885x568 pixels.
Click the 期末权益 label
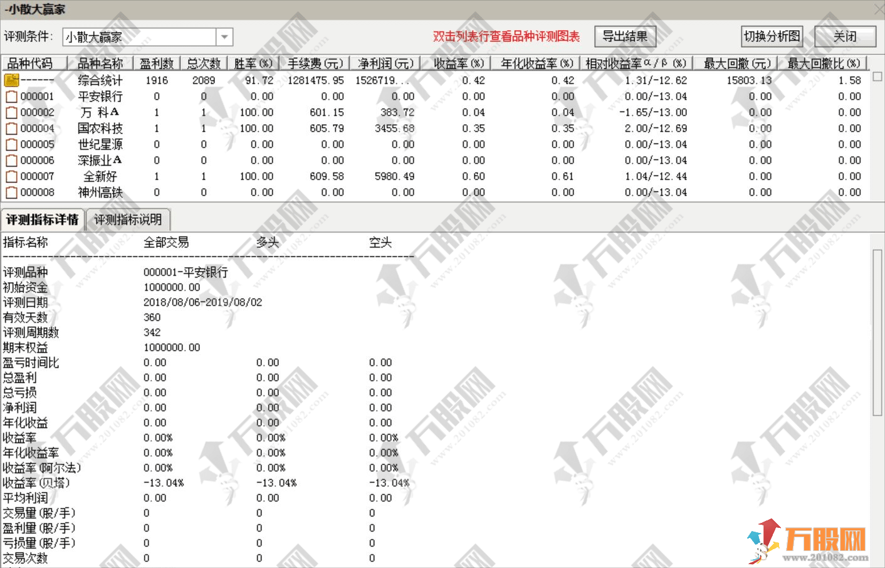click(25, 347)
